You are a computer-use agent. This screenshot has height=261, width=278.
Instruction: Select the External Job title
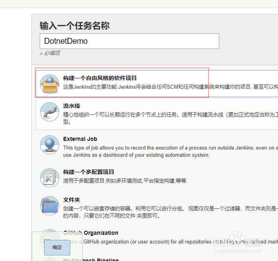[x=80, y=139]
